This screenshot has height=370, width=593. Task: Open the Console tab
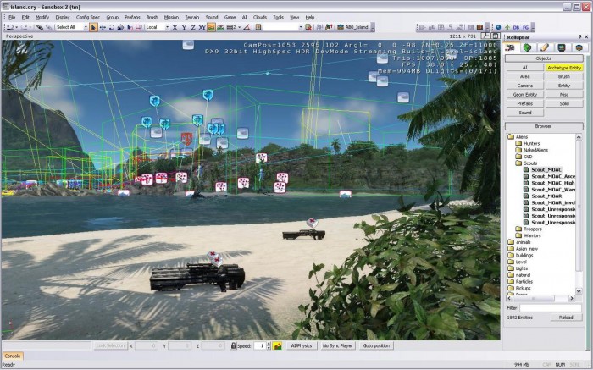point(13,356)
